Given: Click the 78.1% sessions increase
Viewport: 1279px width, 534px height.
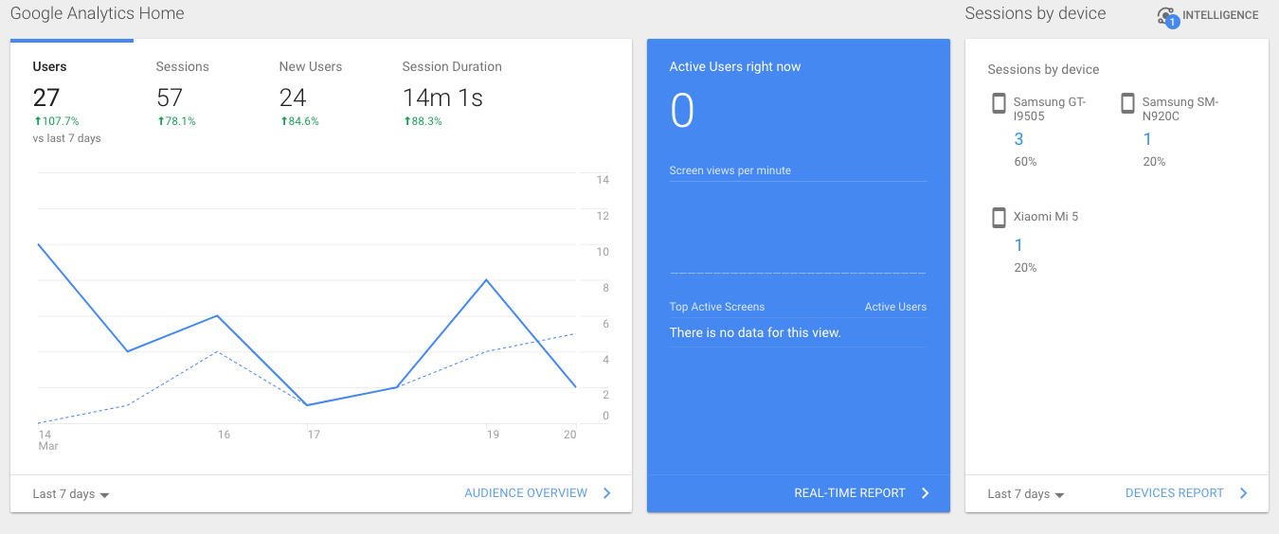Looking at the screenshot, I should 176,121.
